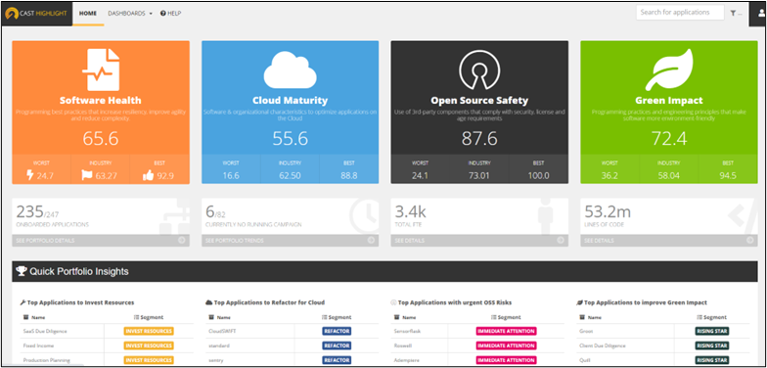Click the Software Health score 65.6
The width and height of the screenshot is (767, 368).
(100, 139)
